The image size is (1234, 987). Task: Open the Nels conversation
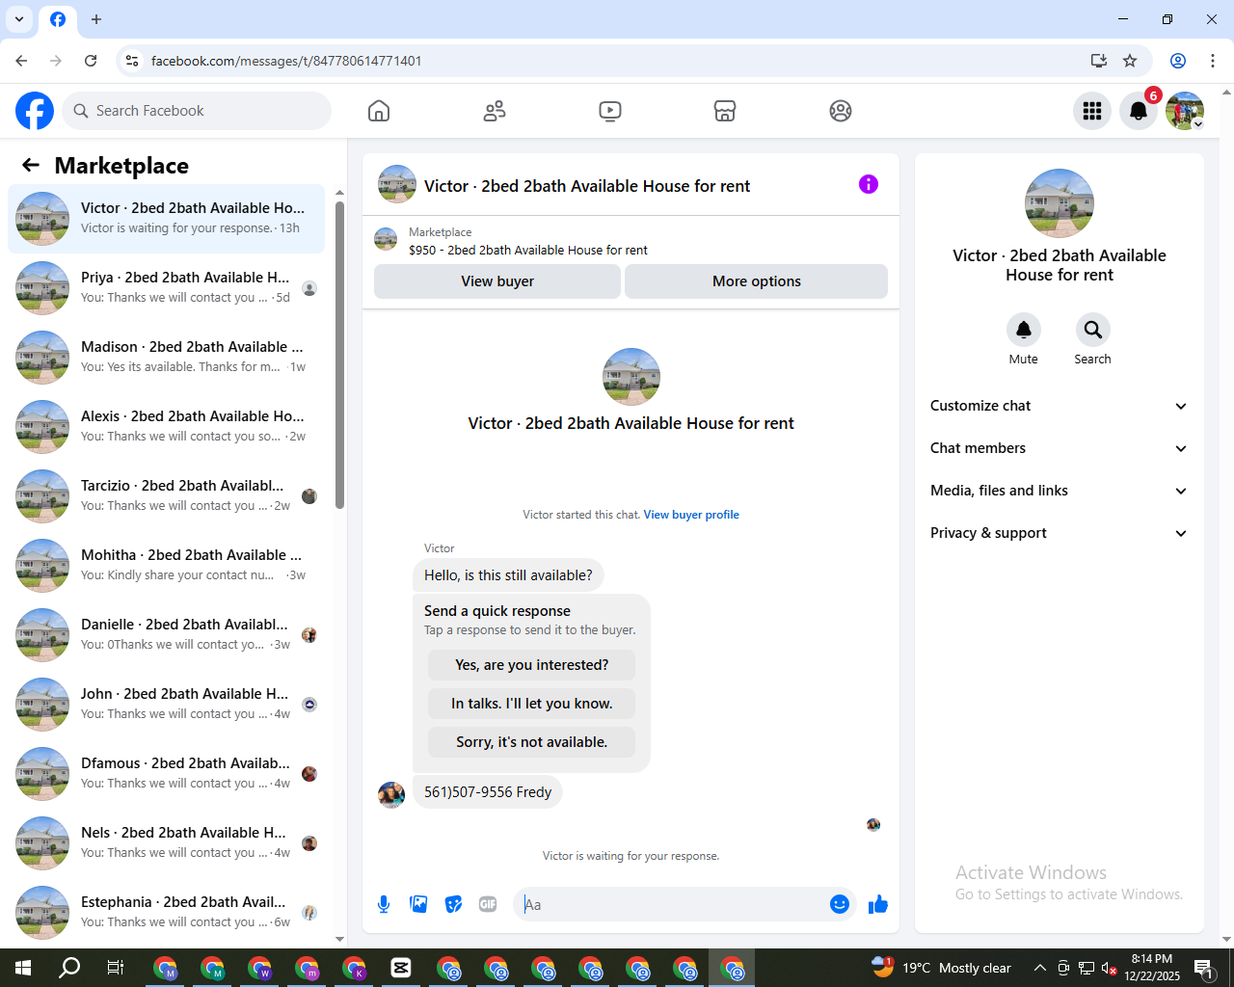pyautogui.click(x=166, y=843)
